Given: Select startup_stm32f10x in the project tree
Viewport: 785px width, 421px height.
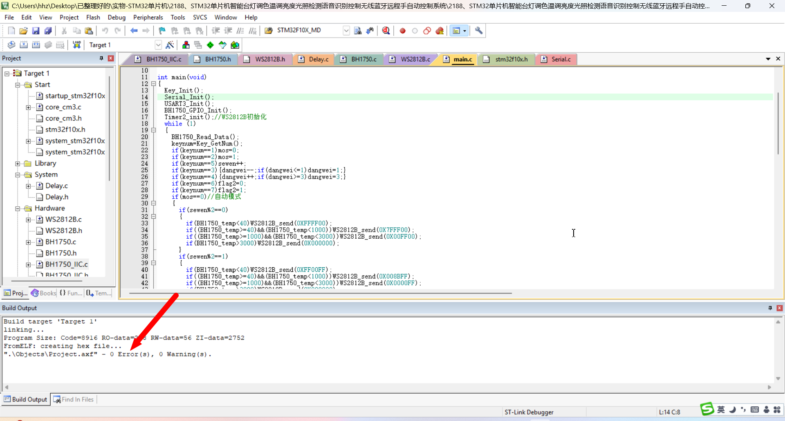Looking at the screenshot, I should 75,96.
